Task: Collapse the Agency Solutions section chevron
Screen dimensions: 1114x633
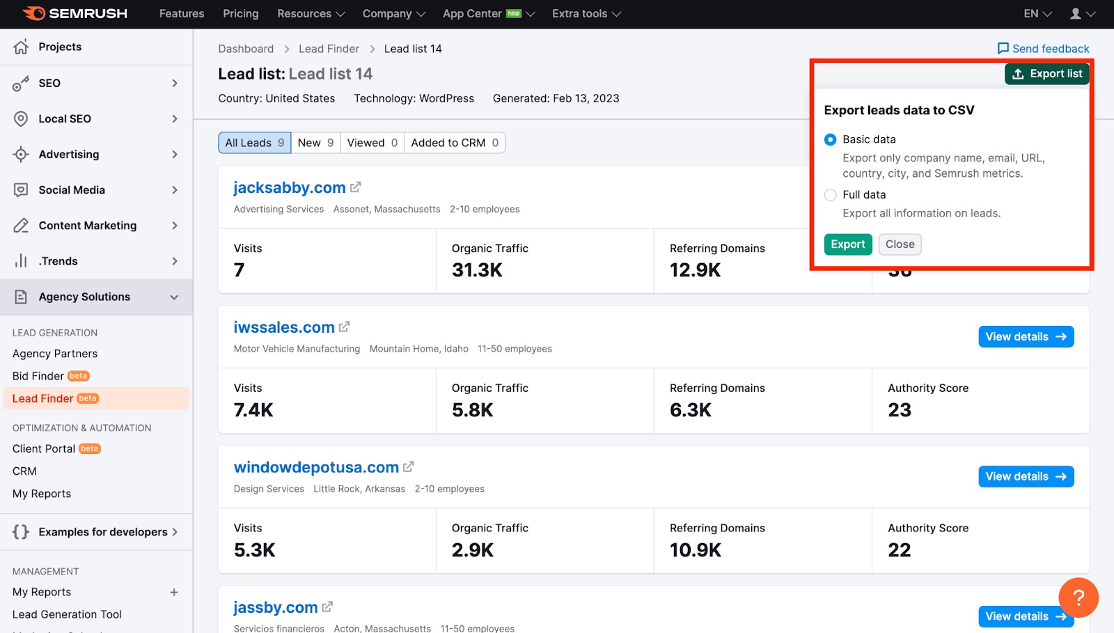Action: coord(174,297)
